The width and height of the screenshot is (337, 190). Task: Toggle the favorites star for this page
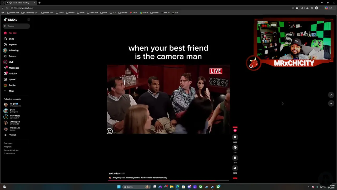click(297, 8)
